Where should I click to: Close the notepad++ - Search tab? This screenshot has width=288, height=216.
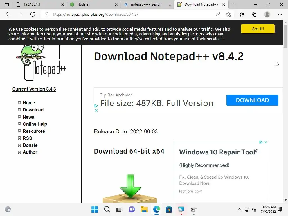170,4
